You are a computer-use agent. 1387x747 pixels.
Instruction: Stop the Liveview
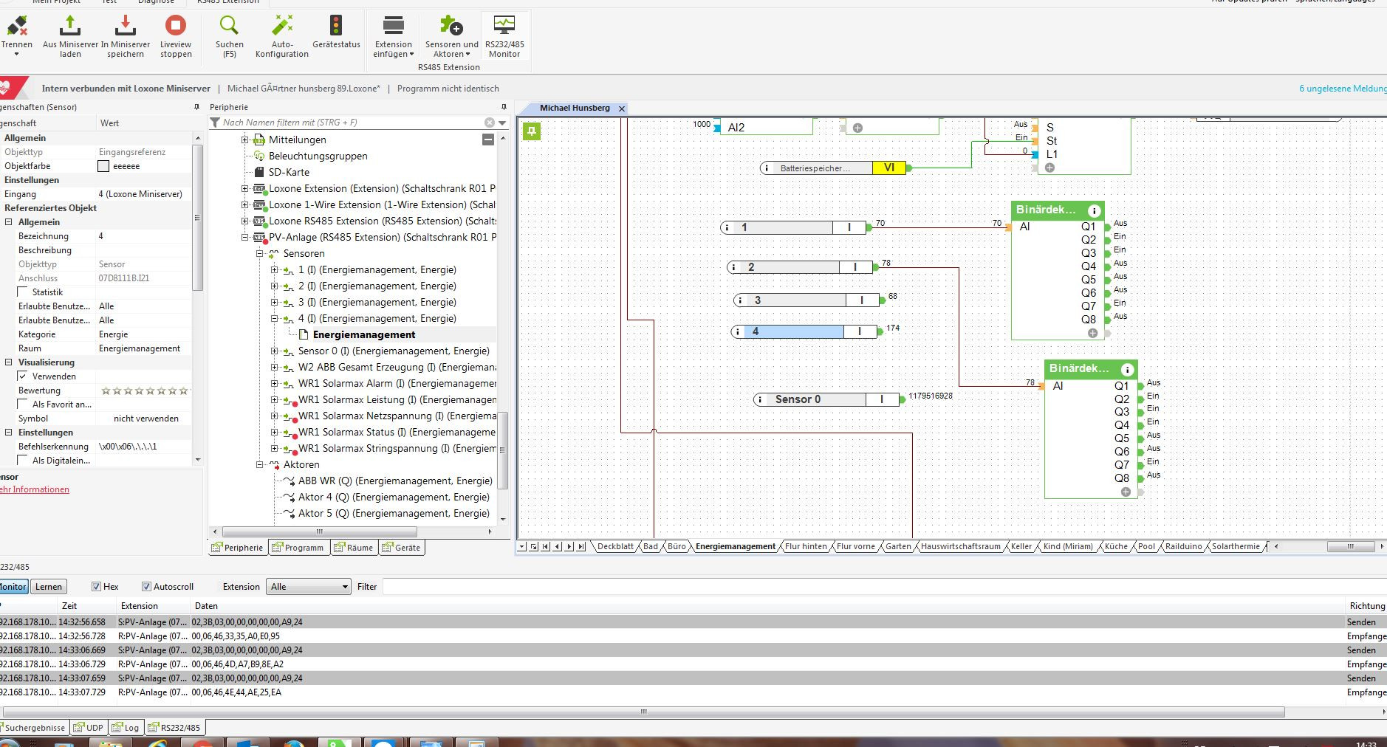[176, 28]
